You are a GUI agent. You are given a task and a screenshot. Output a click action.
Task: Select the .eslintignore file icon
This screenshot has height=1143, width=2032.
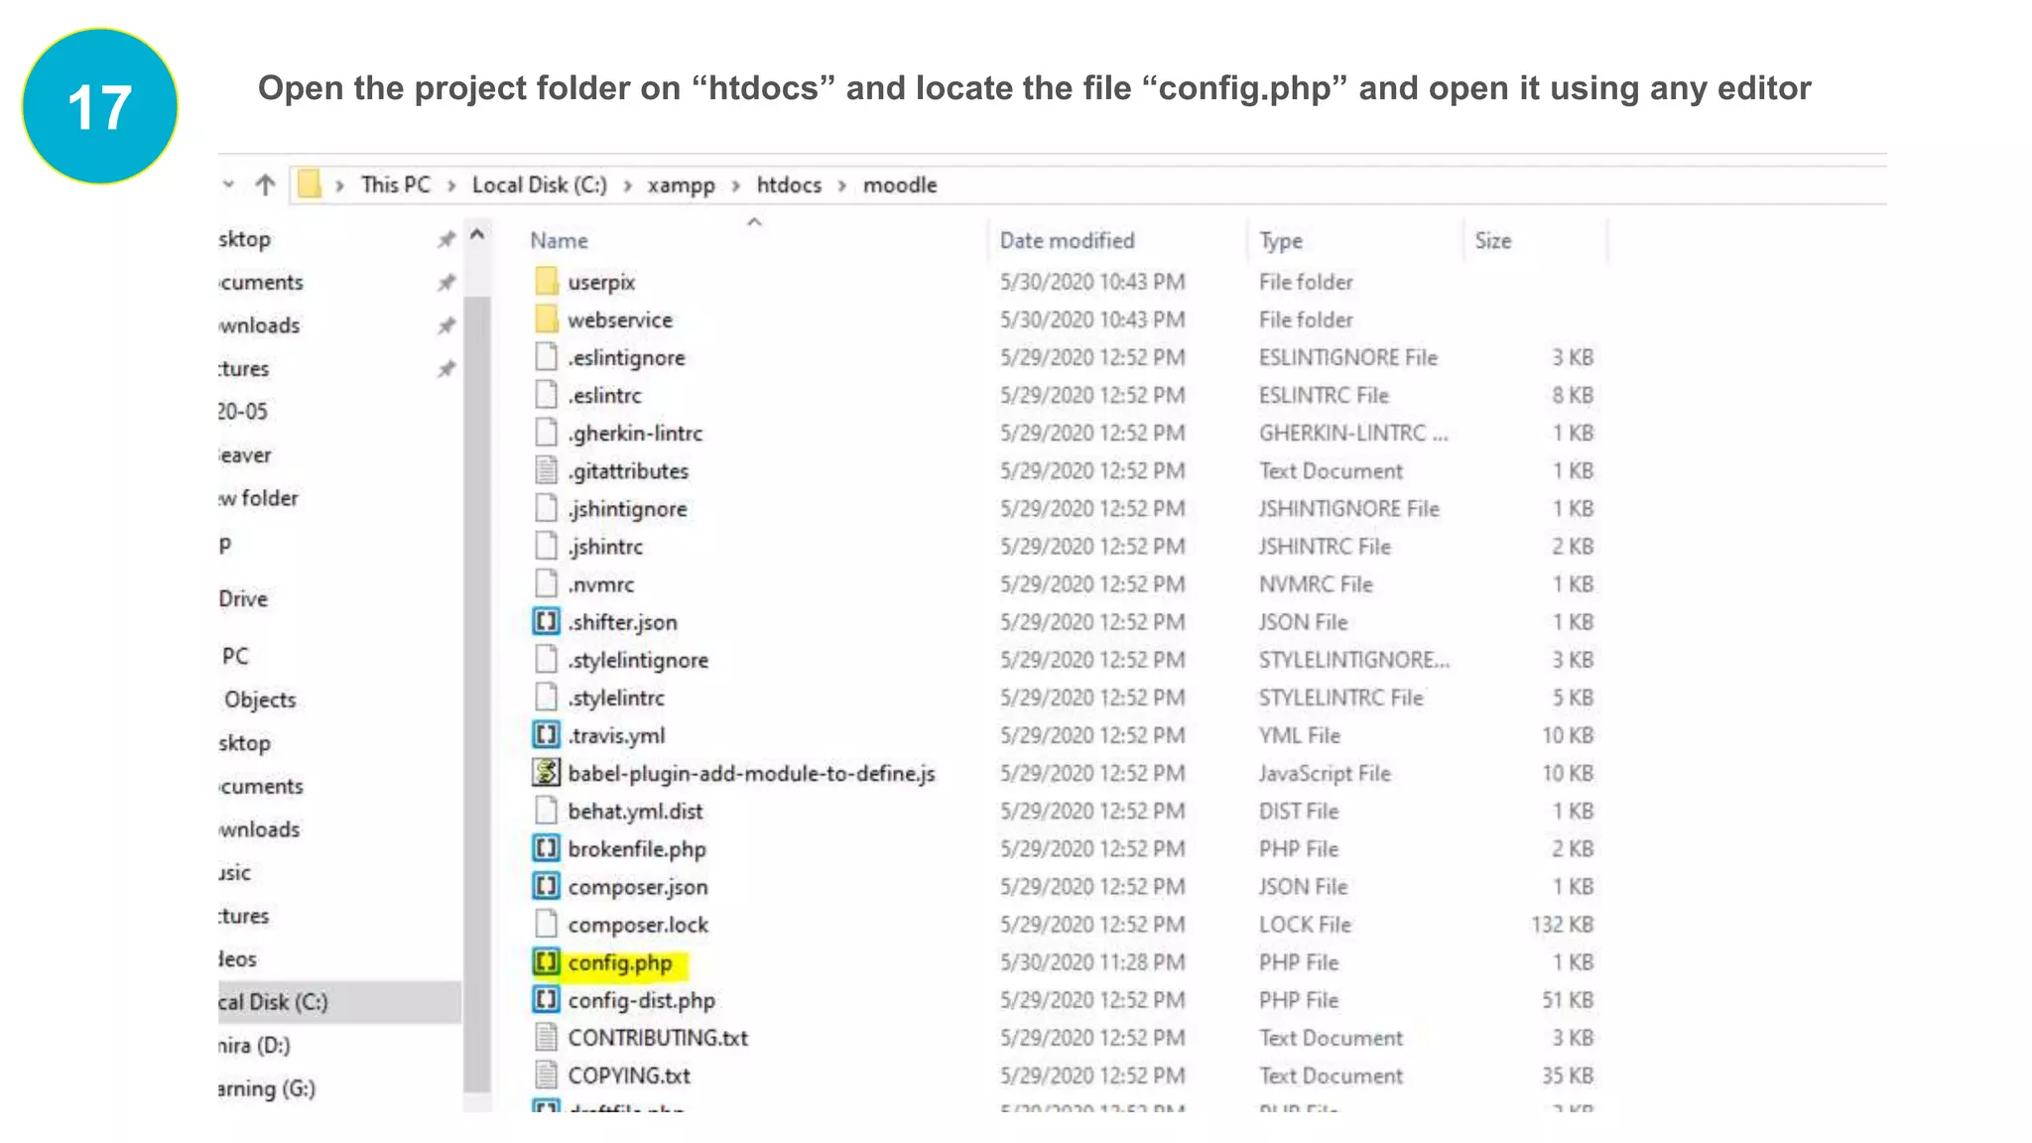click(546, 357)
